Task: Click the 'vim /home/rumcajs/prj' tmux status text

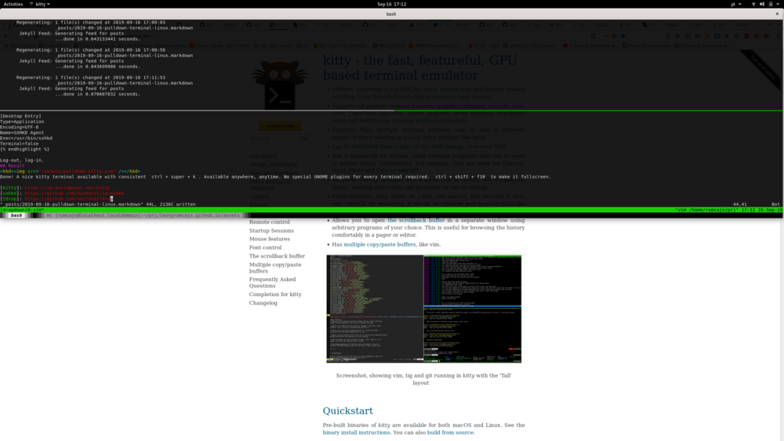Action: coord(706,210)
